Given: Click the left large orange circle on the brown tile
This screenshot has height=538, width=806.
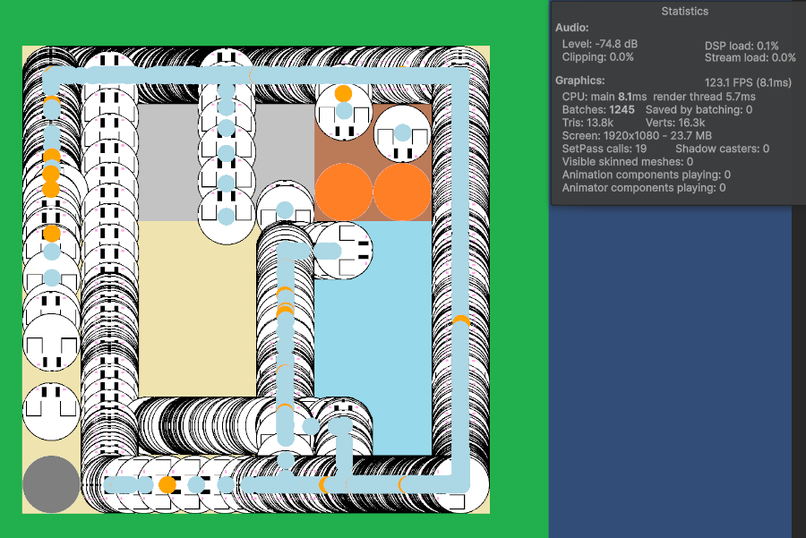Looking at the screenshot, I should [343, 192].
